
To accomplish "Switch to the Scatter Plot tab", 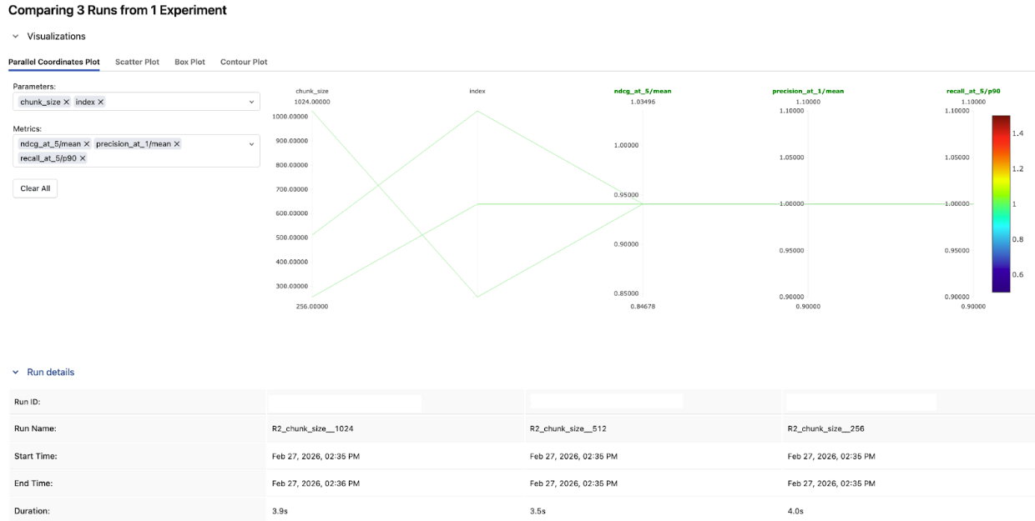I will click(137, 63).
